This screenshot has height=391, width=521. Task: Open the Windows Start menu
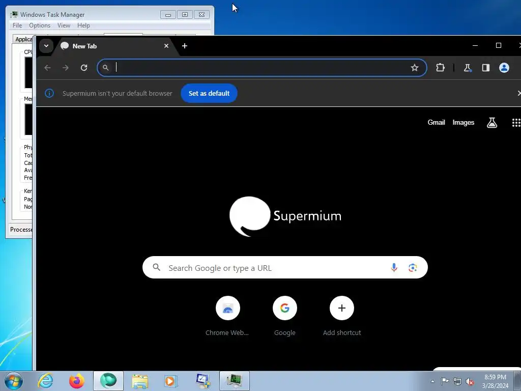pyautogui.click(x=14, y=381)
